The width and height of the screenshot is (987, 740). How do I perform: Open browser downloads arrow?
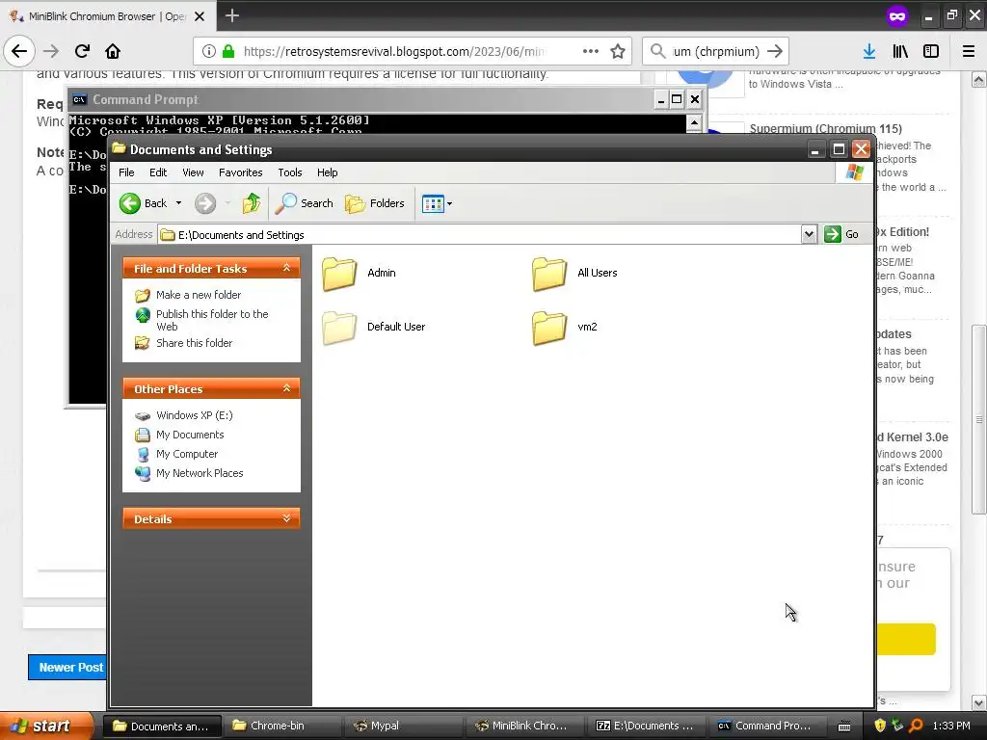tap(869, 51)
